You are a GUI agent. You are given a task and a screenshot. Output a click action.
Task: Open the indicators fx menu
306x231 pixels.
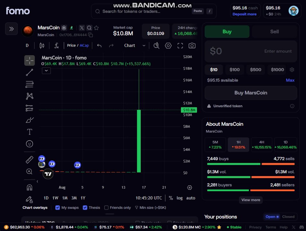point(56,46)
